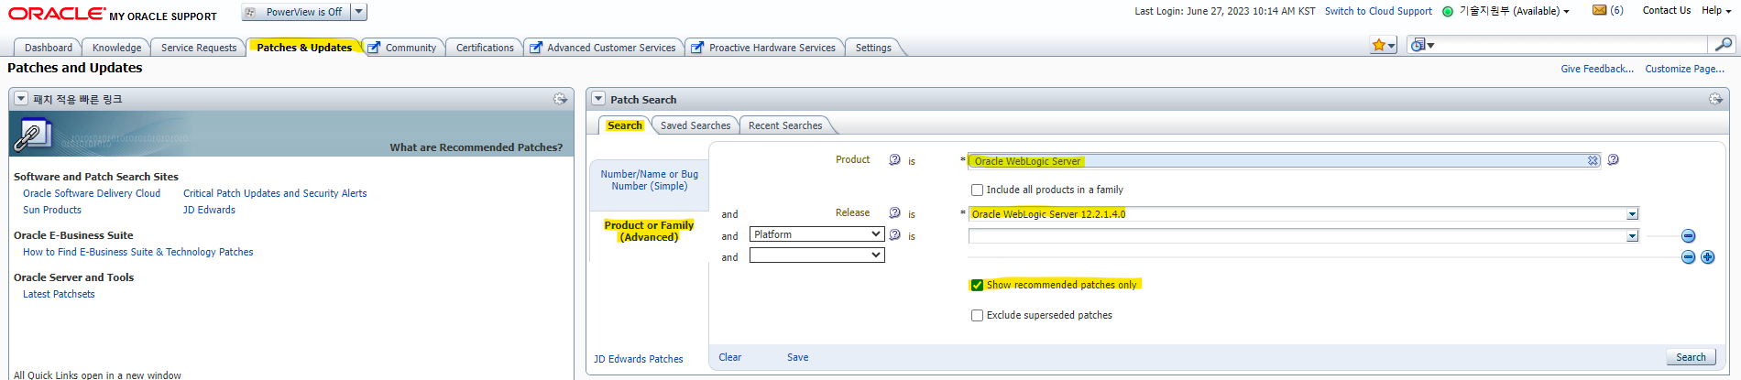This screenshot has height=380, width=1741.
Task: Add a new filter row
Action: tap(1707, 257)
